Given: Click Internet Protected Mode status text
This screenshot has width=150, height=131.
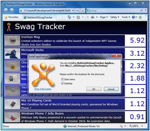Looking at the screenshot, I should tap(84, 126).
